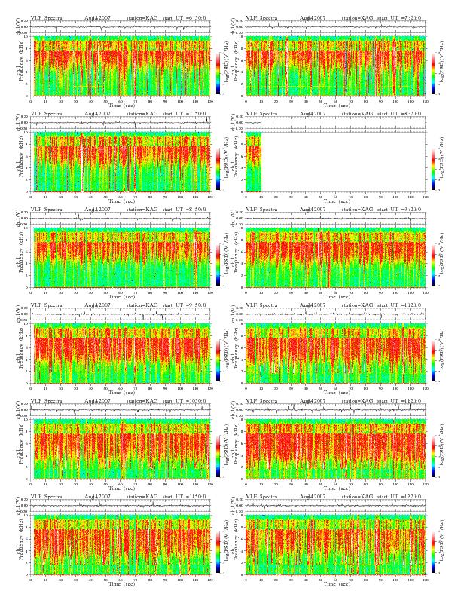461x597 pixels.
Task: Select the spectrogram starting UT 7:50:0
Action: (x=121, y=162)
